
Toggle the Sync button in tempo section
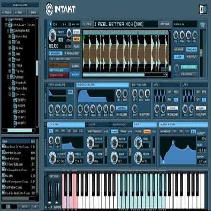77,32
